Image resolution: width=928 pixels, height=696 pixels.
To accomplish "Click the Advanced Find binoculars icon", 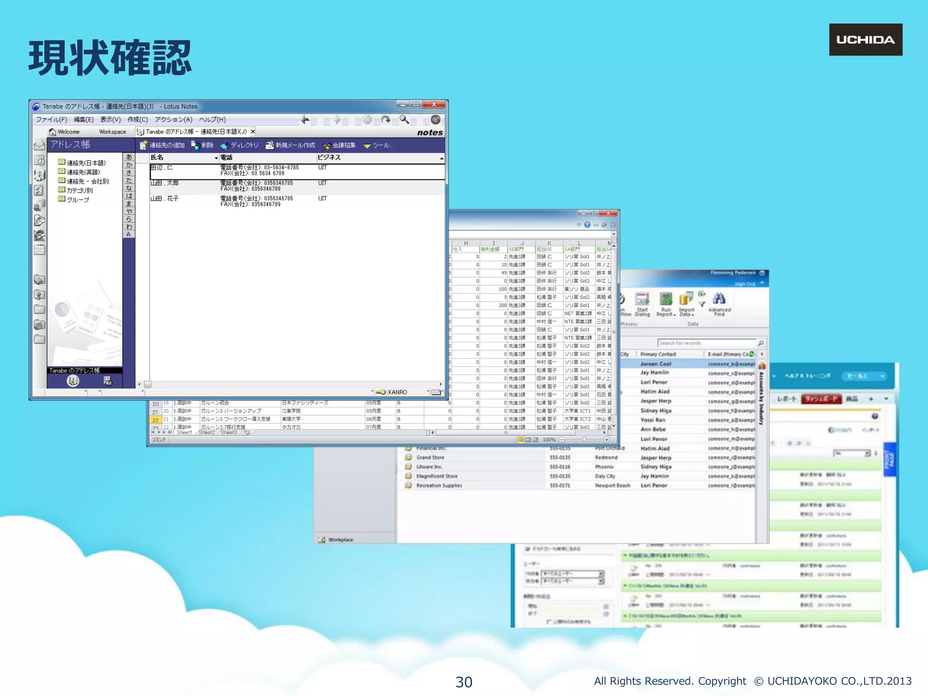I will click(719, 299).
